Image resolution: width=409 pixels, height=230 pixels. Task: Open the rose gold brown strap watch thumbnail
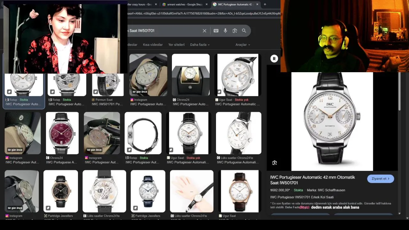click(x=240, y=191)
